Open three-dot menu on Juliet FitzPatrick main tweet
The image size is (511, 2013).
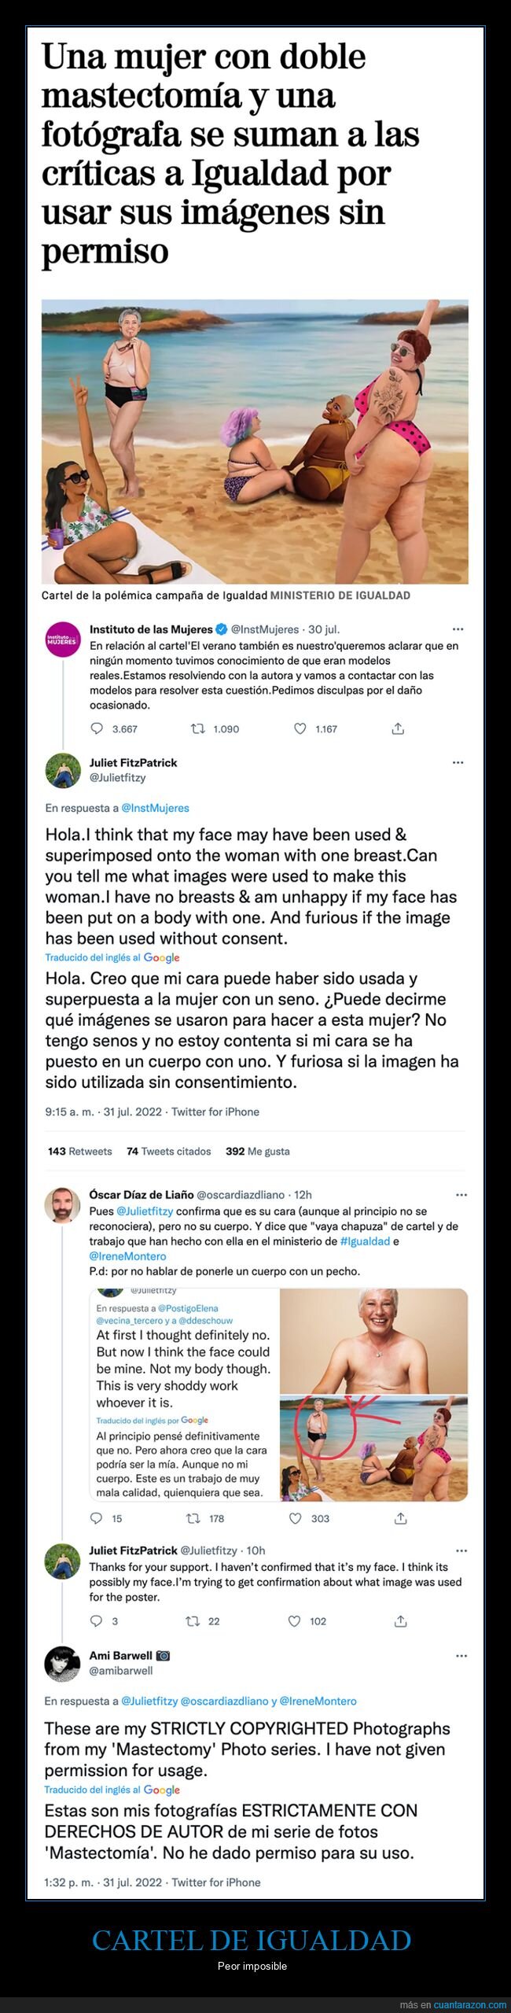[458, 762]
